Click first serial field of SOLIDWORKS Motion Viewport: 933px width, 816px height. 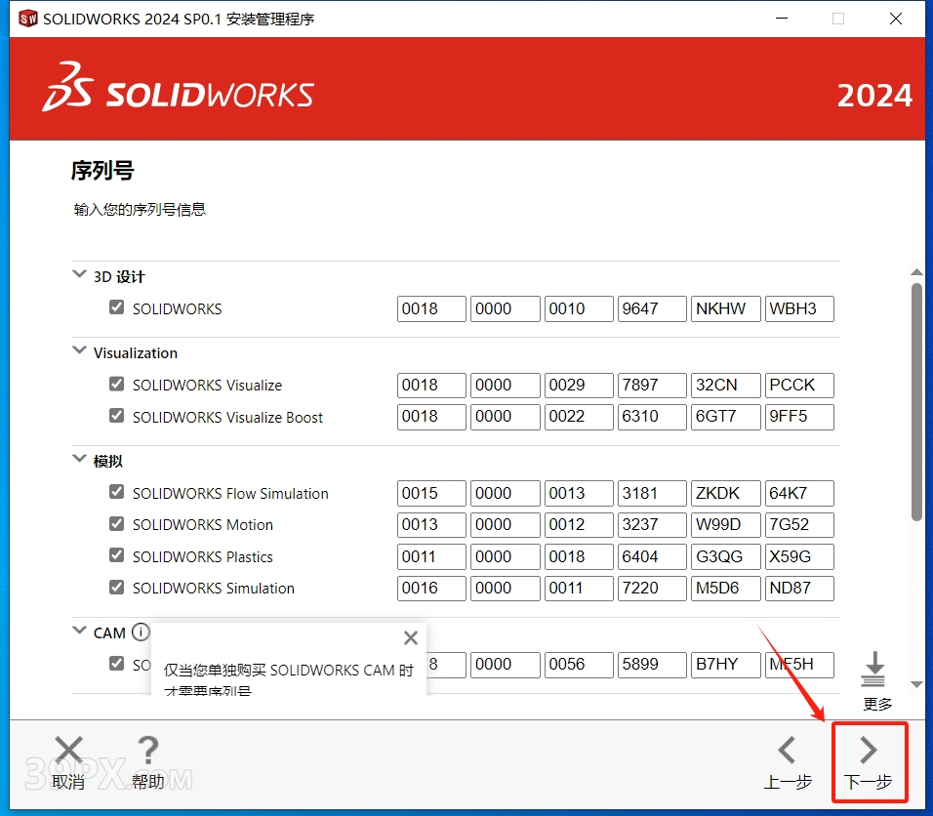point(431,525)
